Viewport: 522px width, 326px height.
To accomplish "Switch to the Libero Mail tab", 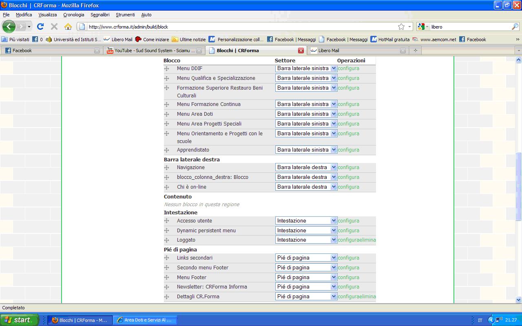I will pos(358,51).
